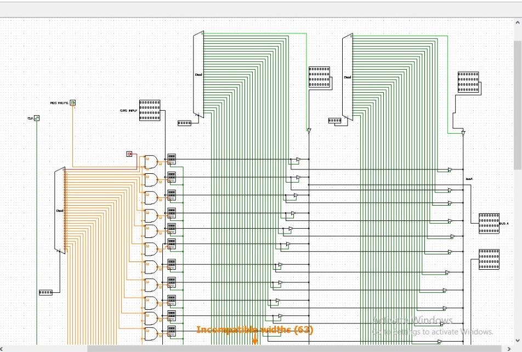Click the Incompatible widths (63) error text
The width and height of the screenshot is (522, 352).
tap(254, 330)
